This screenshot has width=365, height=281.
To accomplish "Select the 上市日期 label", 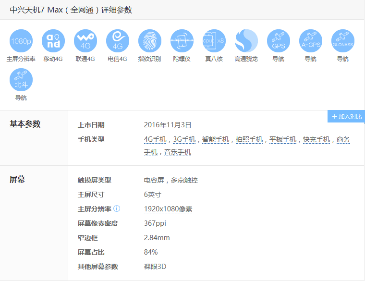I will pyautogui.click(x=91, y=125).
